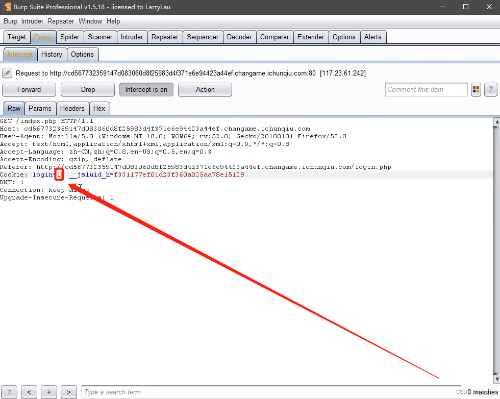Image resolution: width=500 pixels, height=399 pixels.
Task: Switch to the Headers view tab
Action: [72, 109]
